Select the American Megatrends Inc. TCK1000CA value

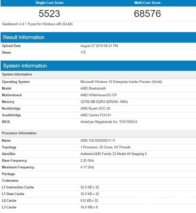click(109, 122)
